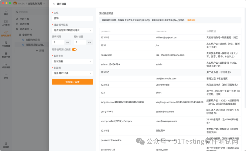Screen dimensions: 246x151
Task: Click the username cell short
Action: click(158, 93)
